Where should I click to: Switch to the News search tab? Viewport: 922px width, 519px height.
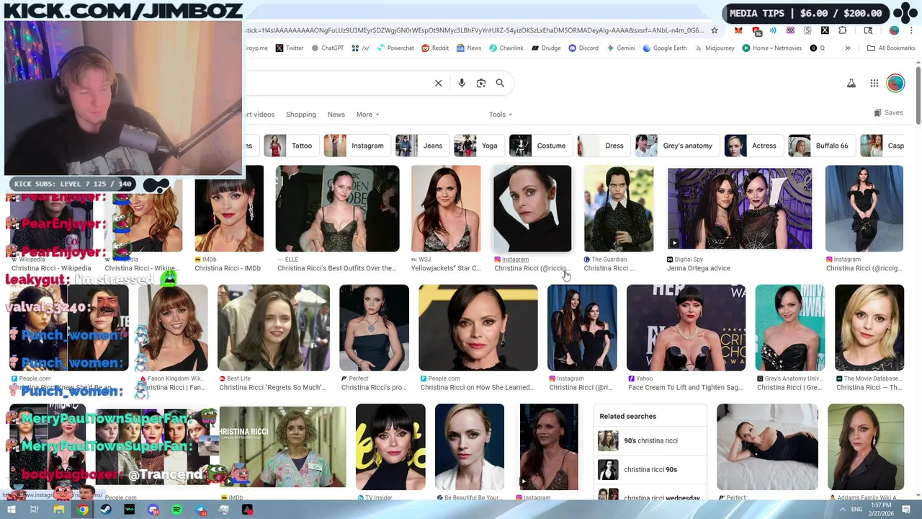click(336, 115)
